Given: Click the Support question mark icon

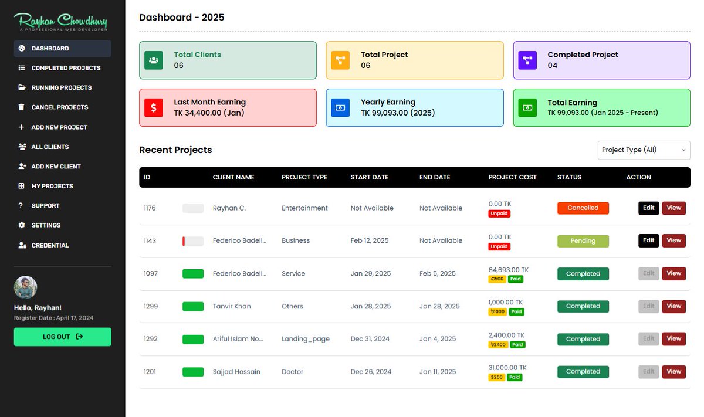Looking at the screenshot, I should click(21, 206).
